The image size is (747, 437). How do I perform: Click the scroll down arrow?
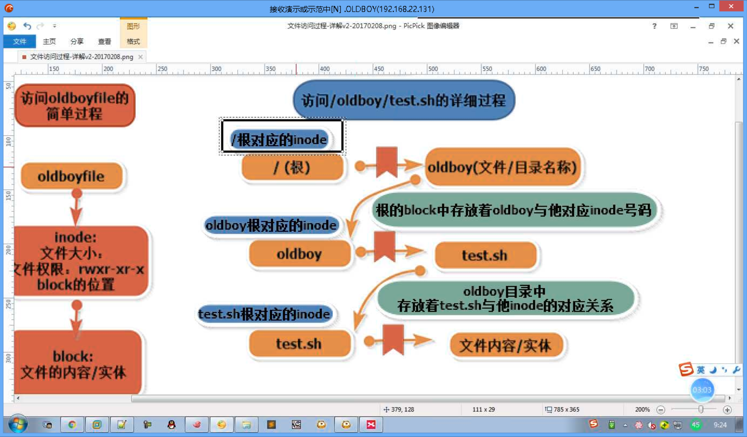(739, 390)
